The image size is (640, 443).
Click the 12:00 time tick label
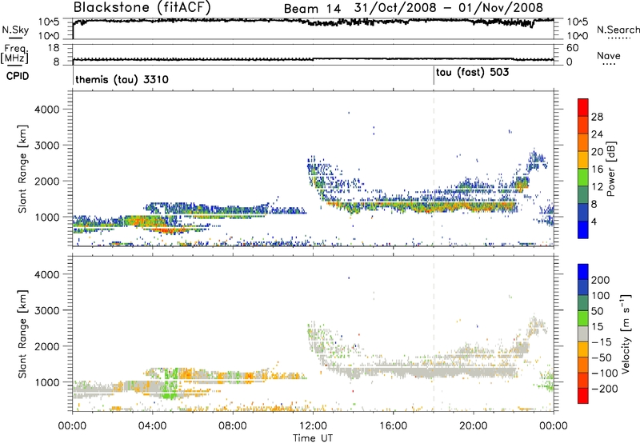[313, 426]
